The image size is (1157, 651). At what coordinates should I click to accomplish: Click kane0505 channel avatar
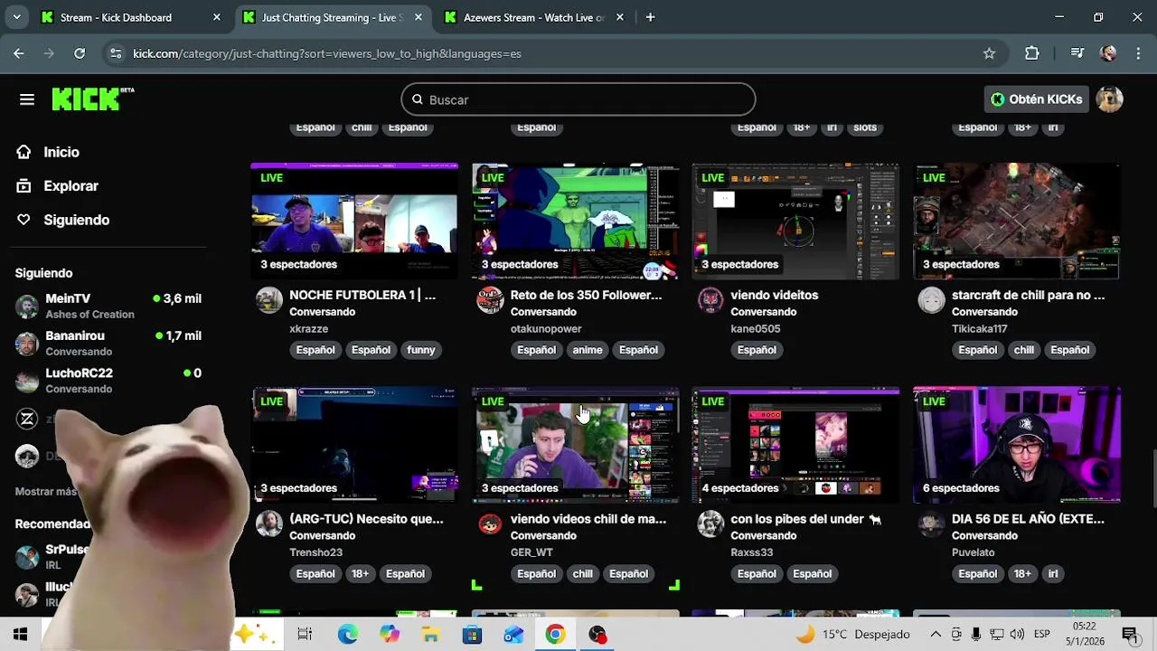[710, 300]
